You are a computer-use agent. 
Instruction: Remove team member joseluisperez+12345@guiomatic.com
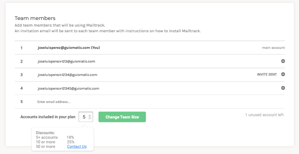click(283, 88)
